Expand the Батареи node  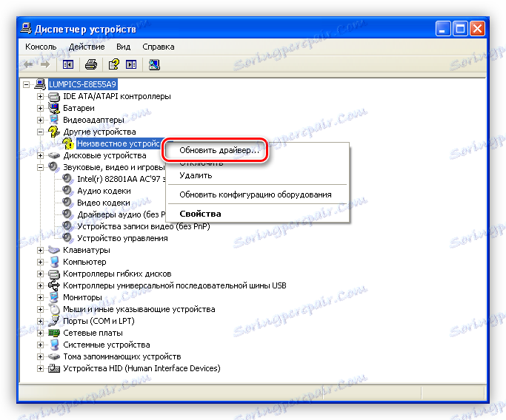point(40,108)
